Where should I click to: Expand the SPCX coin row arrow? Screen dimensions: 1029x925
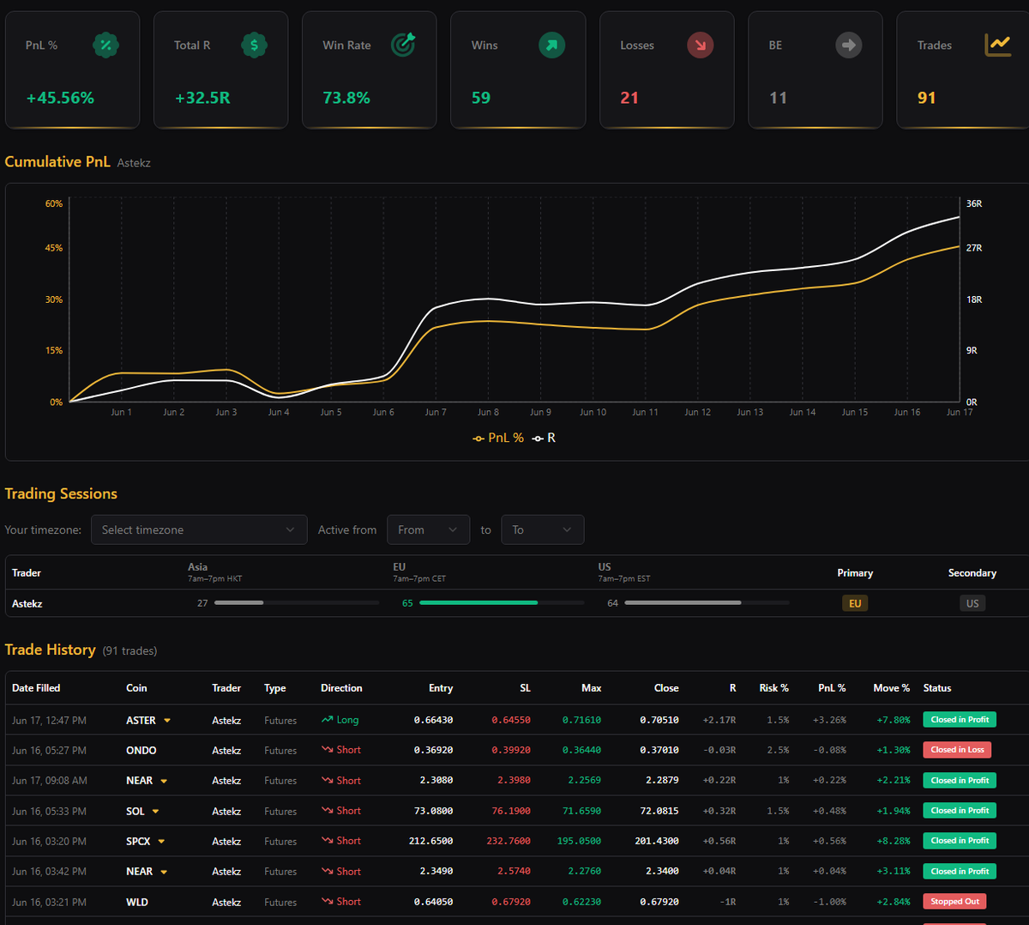point(161,842)
